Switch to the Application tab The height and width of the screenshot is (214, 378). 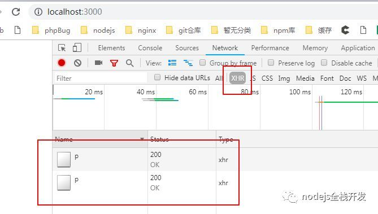[358, 48]
